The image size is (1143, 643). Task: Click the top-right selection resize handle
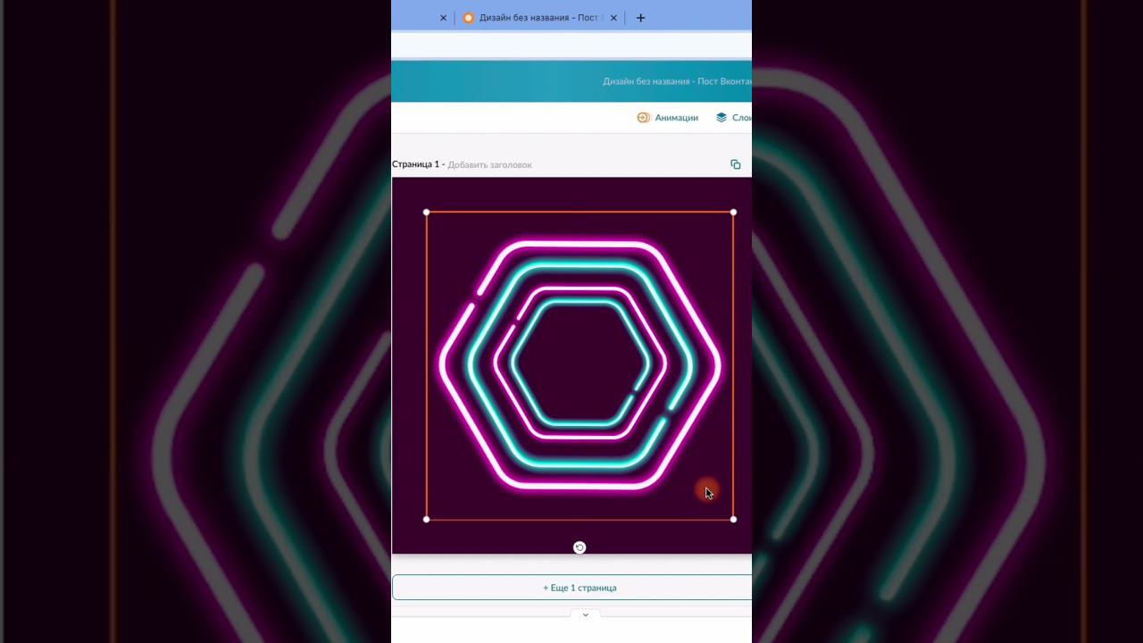tap(733, 212)
